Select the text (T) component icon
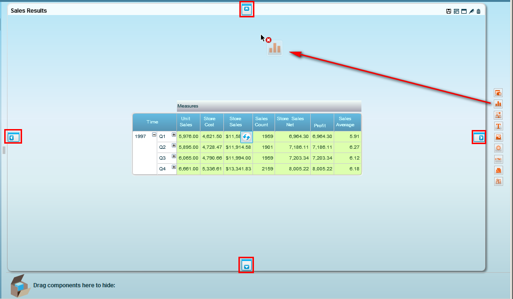513x299 pixels. click(498, 126)
